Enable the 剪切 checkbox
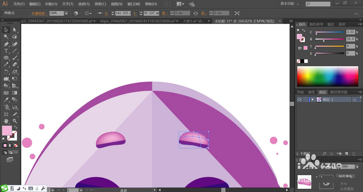 (x=337, y=184)
